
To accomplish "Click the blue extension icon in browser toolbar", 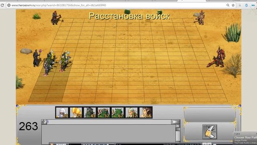I will pyautogui.click(x=246, y=5).
